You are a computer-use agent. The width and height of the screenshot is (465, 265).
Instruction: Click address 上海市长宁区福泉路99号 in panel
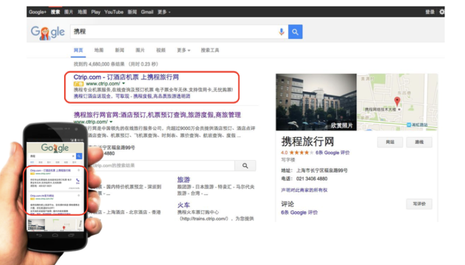tap(322, 170)
